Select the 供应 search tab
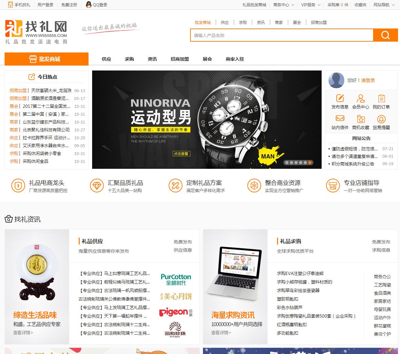The width and height of the screenshot is (400, 354). point(225,22)
